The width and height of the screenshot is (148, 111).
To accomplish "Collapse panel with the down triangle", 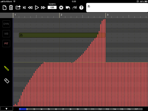I will [6, 109].
